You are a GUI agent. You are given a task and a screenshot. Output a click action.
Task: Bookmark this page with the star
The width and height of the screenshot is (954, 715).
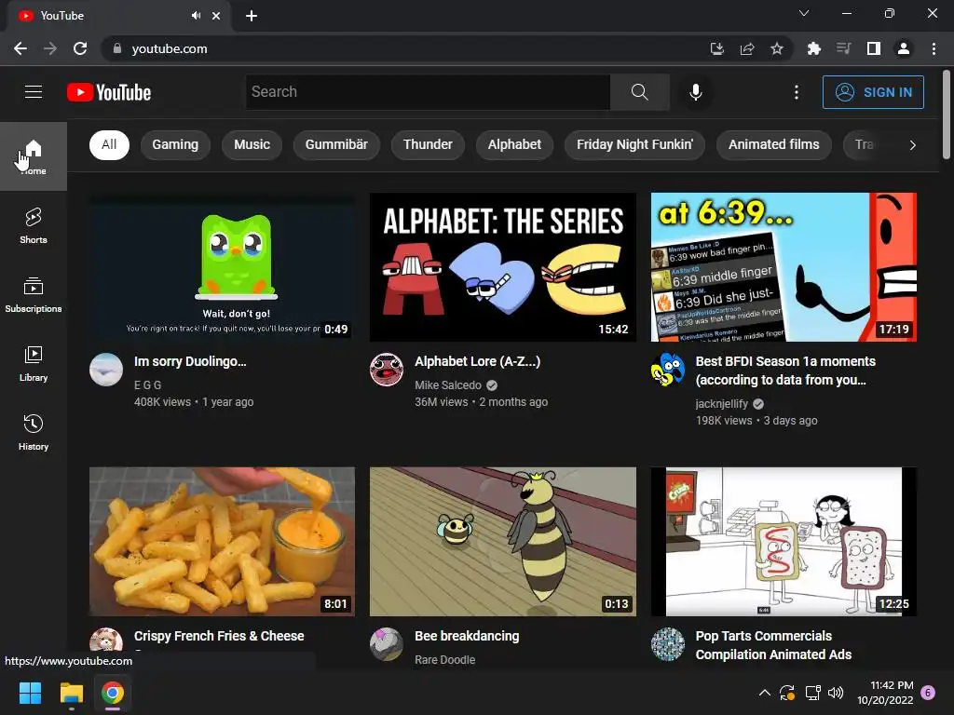[777, 48]
